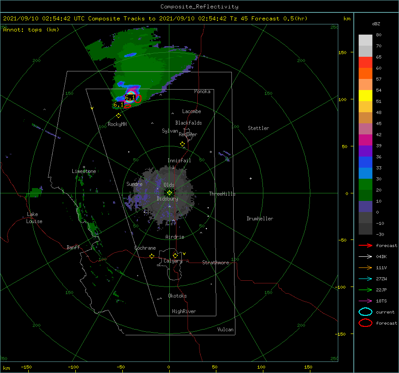Click the Calgary city label
The image size is (399, 373).
[x=173, y=261]
